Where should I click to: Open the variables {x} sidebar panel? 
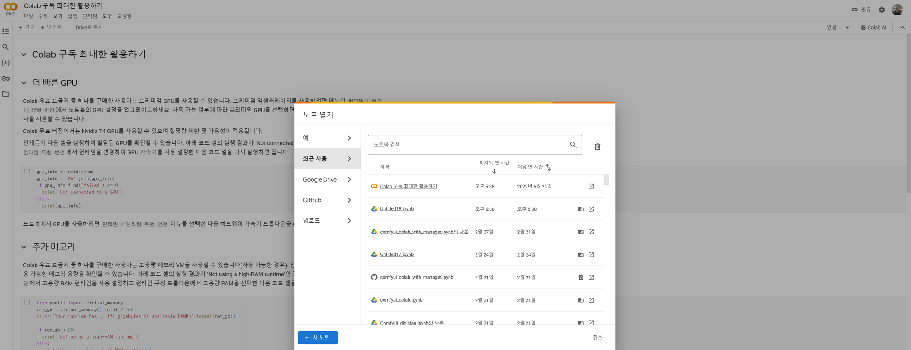(x=5, y=62)
